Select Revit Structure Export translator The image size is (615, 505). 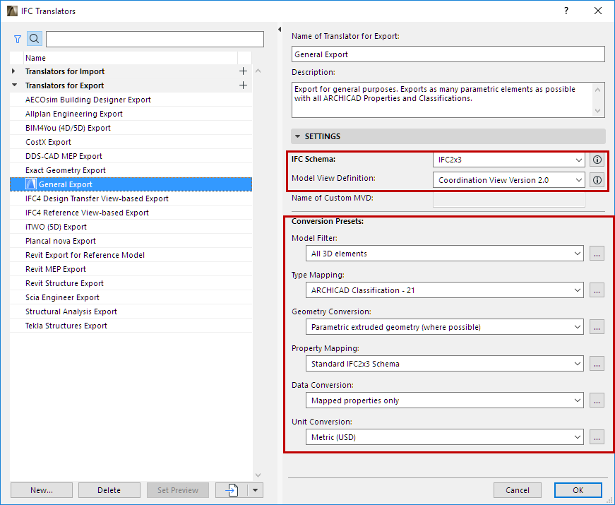[131, 283]
